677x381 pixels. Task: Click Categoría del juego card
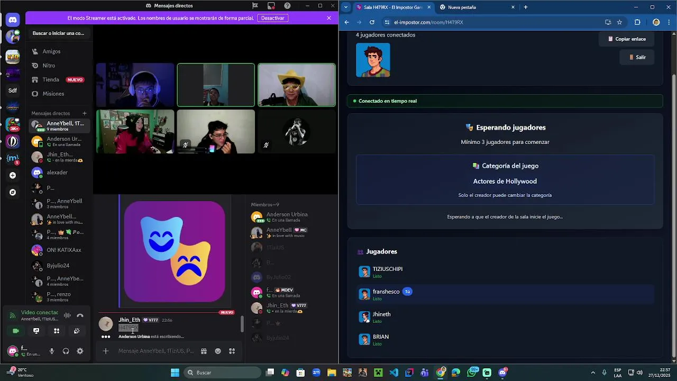coord(505,180)
